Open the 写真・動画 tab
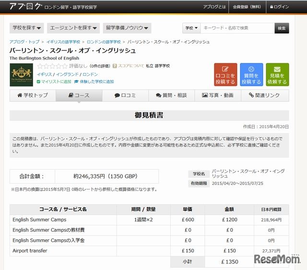This screenshot has width=307, height=270. [218, 95]
